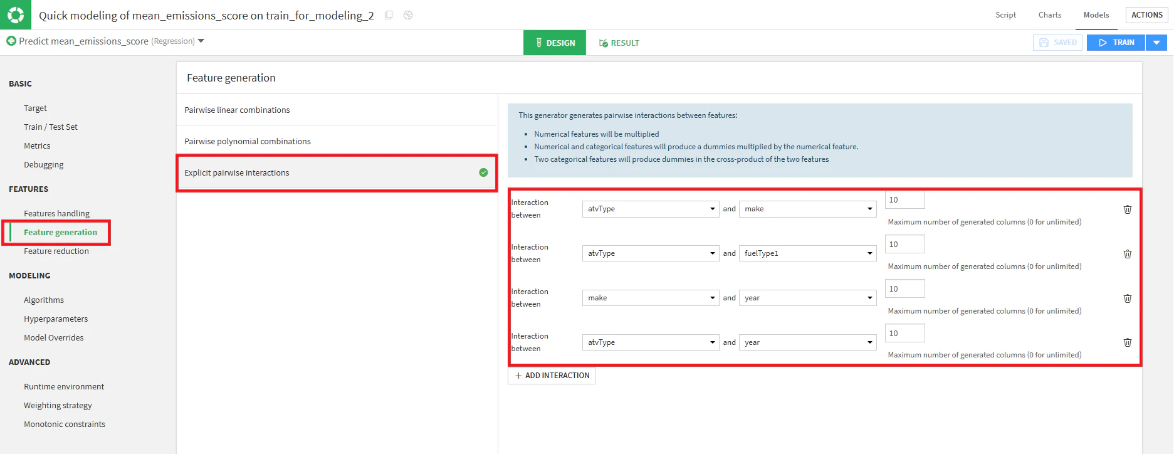The height and width of the screenshot is (454, 1174).
Task: Open Weighting strategy settings
Action: click(58, 406)
